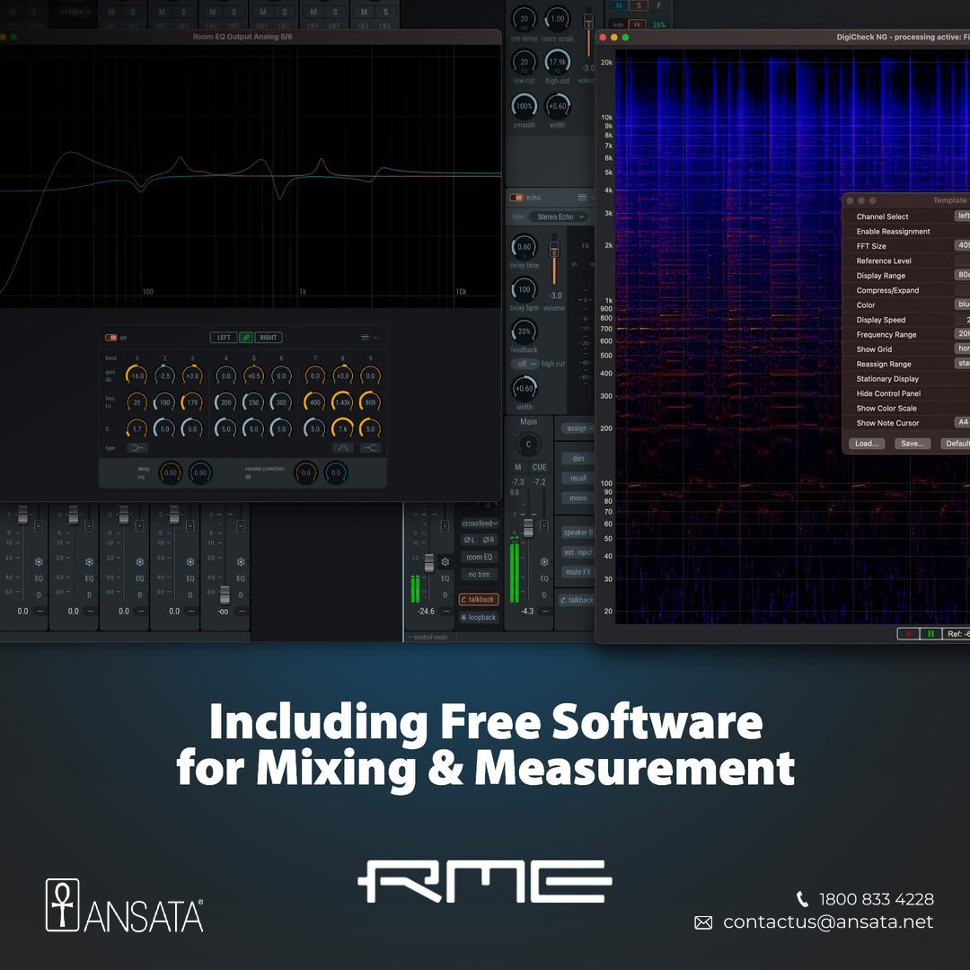Click the orange delay ms knob

coord(170,472)
